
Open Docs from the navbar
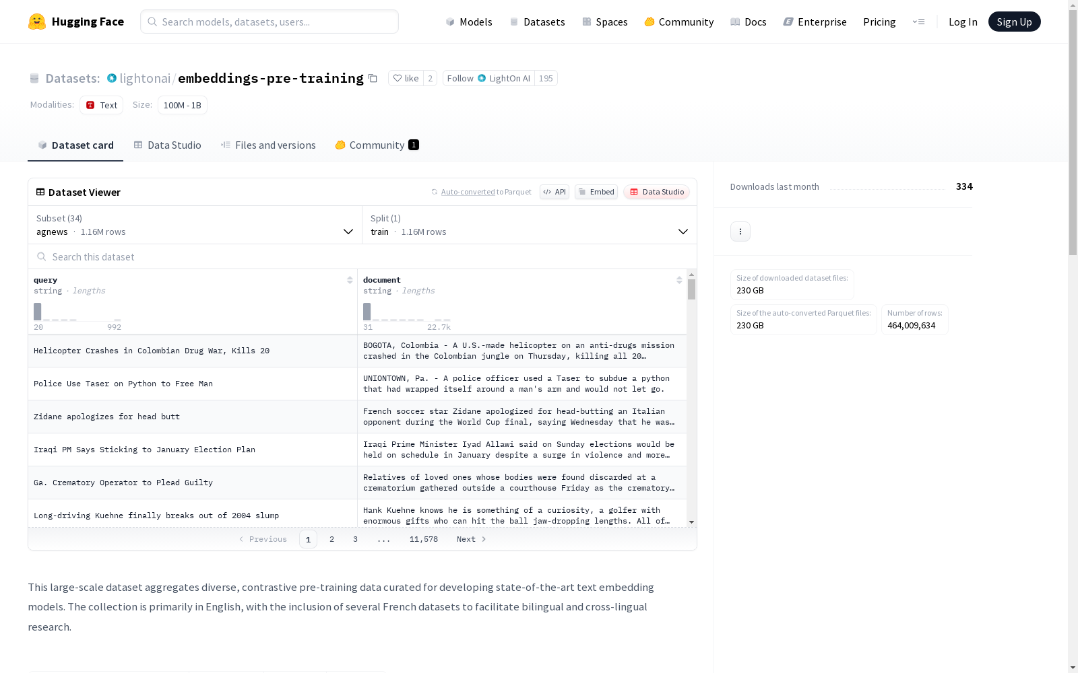749,22
